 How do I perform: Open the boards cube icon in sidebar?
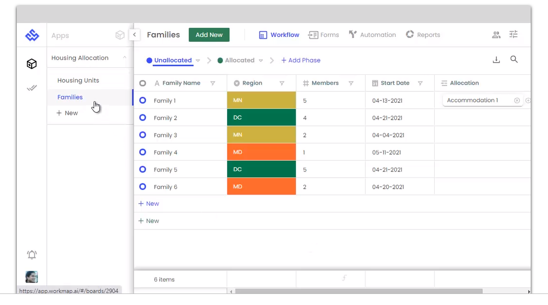[x=31, y=63]
